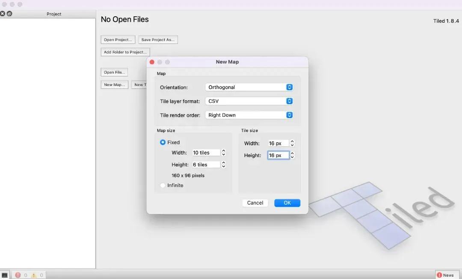Click the map Width field showing 10 tiles
The height and width of the screenshot is (279, 462).
[x=206, y=153]
